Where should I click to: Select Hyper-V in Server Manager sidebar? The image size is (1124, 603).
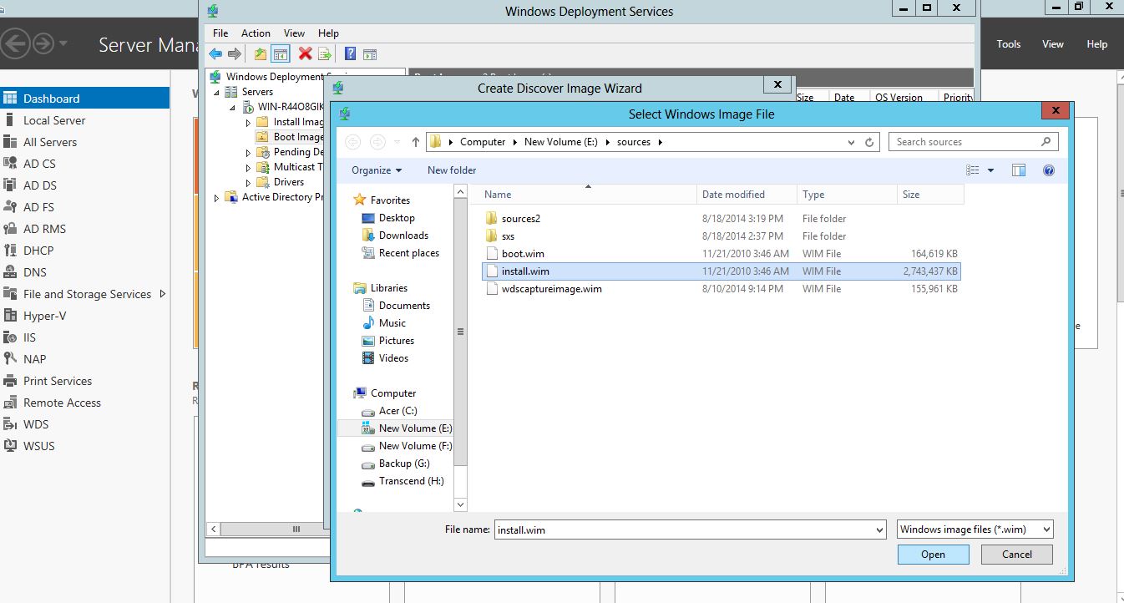(x=44, y=316)
